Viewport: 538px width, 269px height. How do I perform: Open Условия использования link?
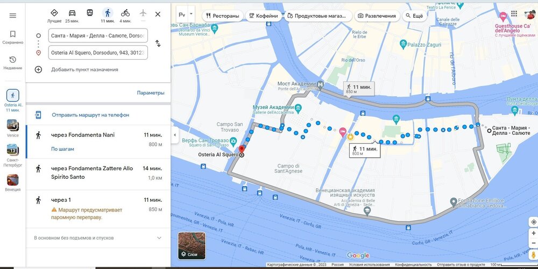369,265
